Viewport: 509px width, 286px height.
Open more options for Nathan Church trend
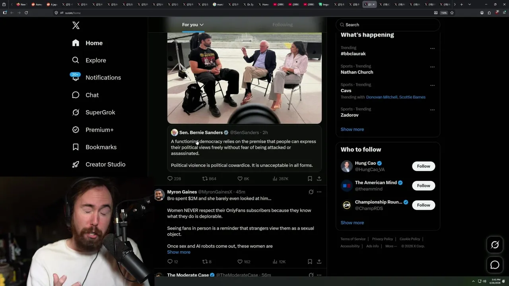pyautogui.click(x=432, y=67)
